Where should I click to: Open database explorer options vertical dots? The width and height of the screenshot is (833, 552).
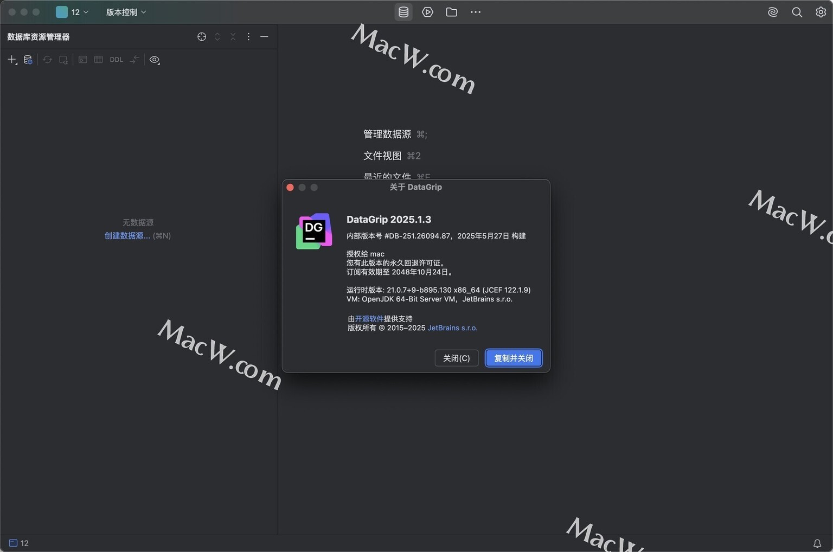click(x=248, y=36)
